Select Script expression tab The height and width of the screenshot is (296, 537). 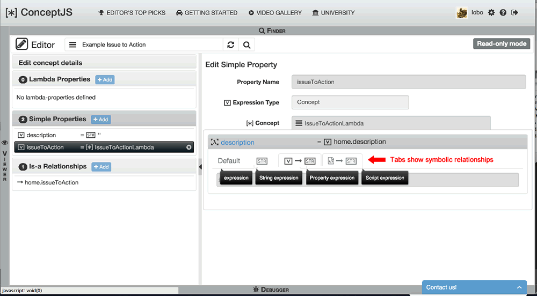[x=342, y=161]
